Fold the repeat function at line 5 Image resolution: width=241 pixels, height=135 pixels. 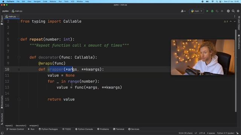point(19,39)
